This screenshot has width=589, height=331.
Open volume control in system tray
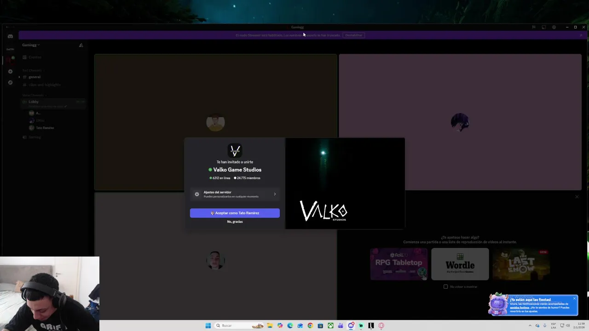pos(568,325)
